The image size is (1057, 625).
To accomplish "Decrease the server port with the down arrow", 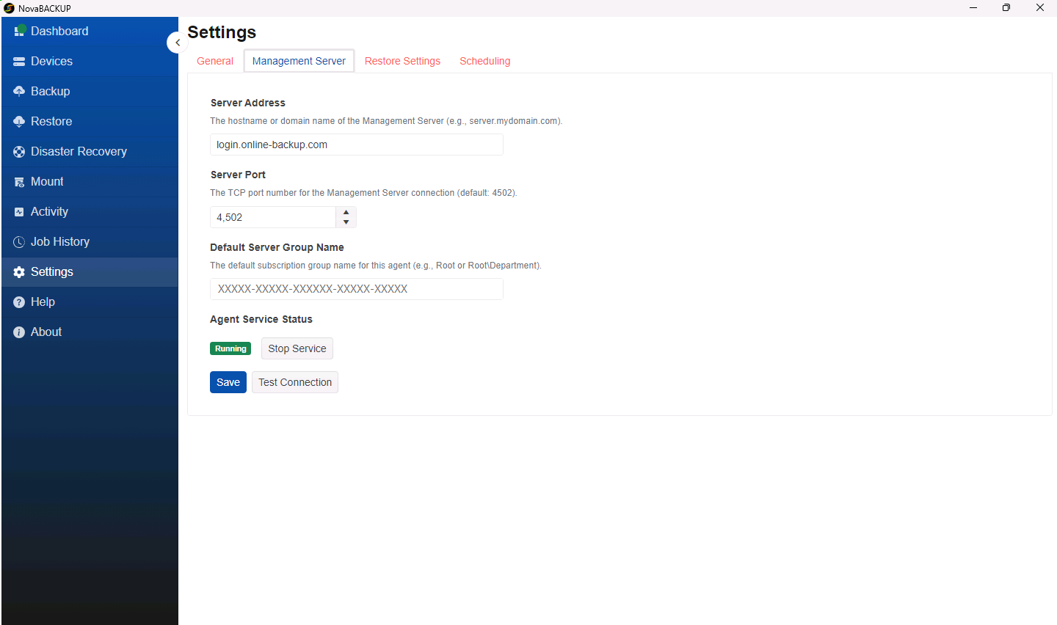I will tap(346, 222).
